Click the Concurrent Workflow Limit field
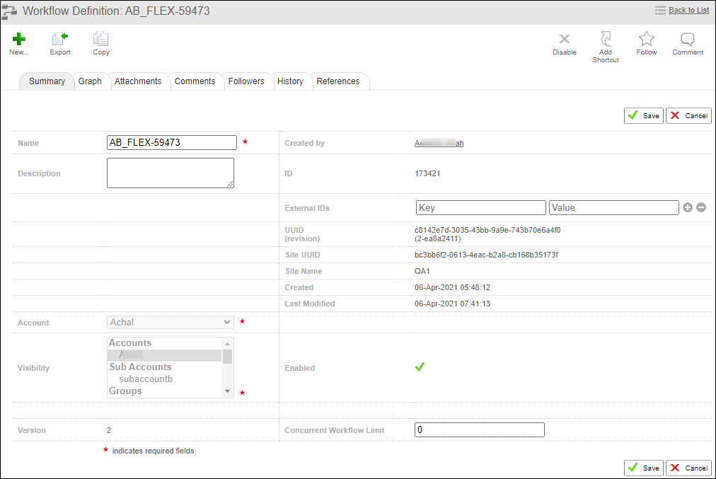Screen dimensions: 716x479 [x=479, y=429]
